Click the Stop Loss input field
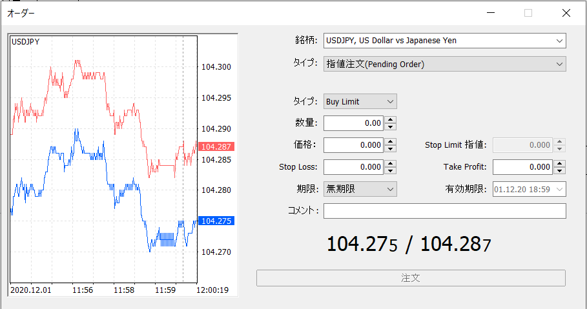The height and width of the screenshot is (309, 587). [353, 167]
